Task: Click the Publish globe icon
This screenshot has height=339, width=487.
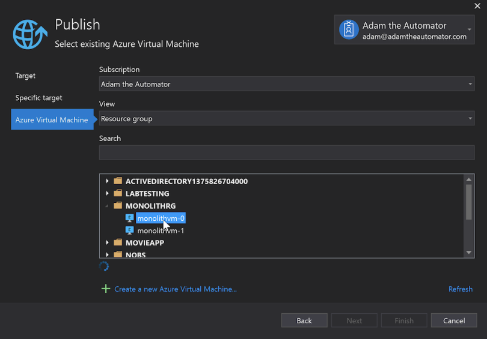Action: [30, 34]
